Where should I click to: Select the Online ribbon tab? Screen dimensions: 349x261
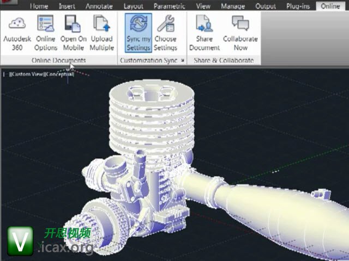click(330, 6)
